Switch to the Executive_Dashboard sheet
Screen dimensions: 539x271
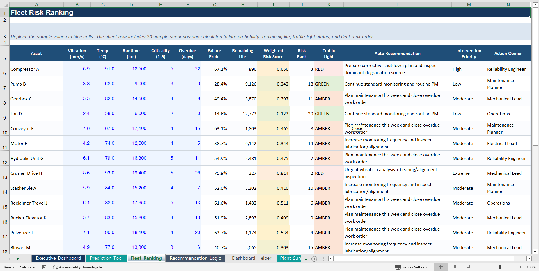tap(58, 258)
